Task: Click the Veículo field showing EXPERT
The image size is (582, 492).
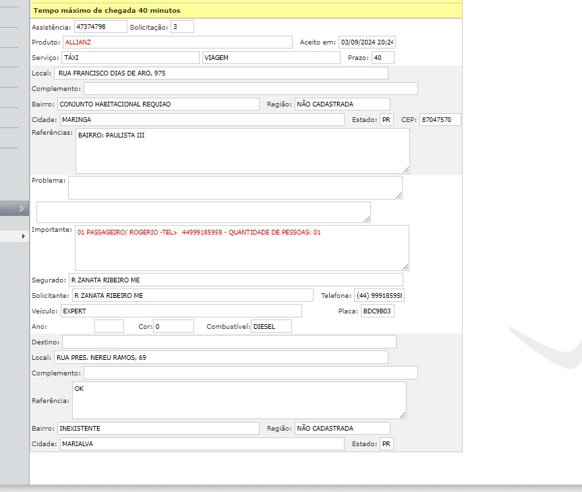Action: pyautogui.click(x=181, y=311)
